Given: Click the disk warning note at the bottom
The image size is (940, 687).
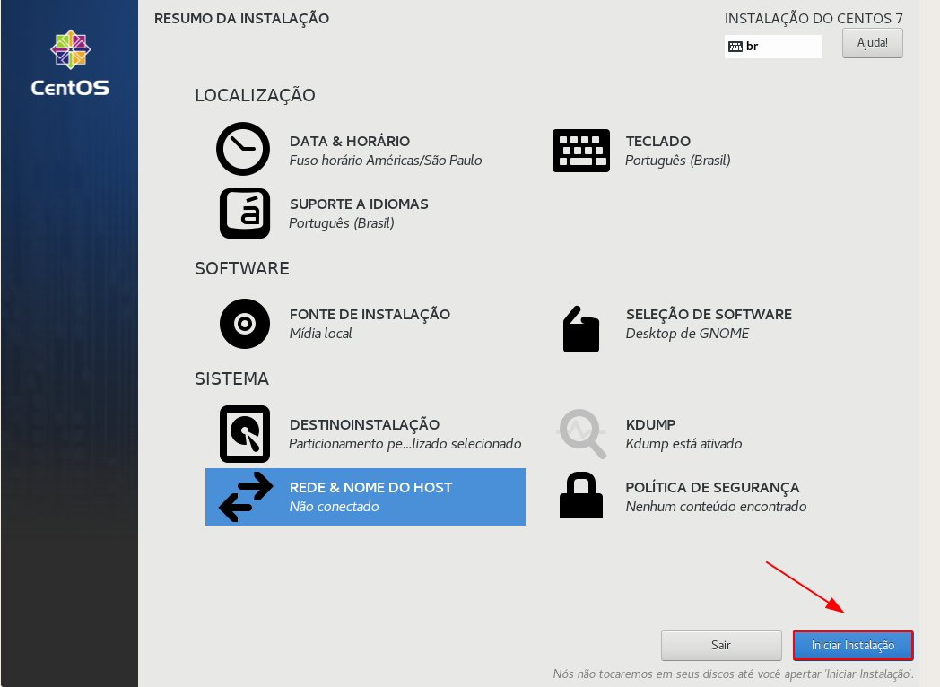Looking at the screenshot, I should click(x=733, y=674).
